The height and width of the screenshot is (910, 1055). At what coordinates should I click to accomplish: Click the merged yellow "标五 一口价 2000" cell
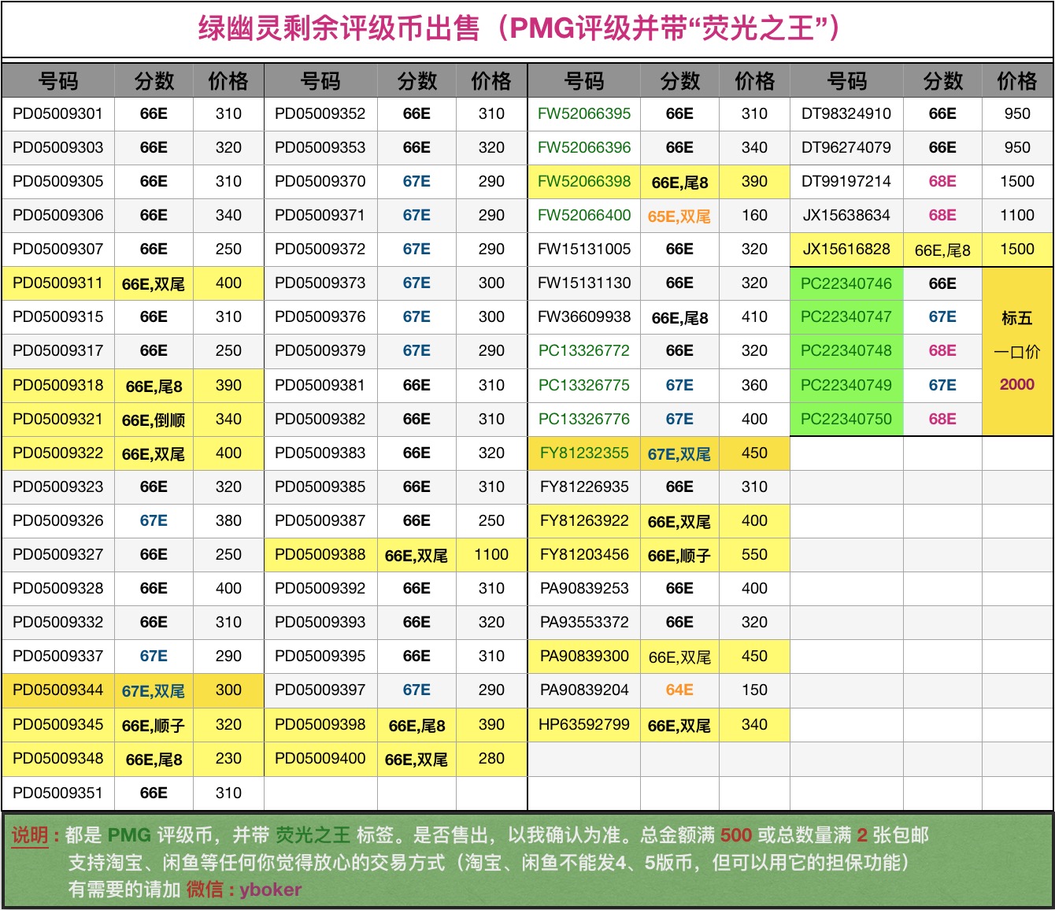[x=1016, y=351]
